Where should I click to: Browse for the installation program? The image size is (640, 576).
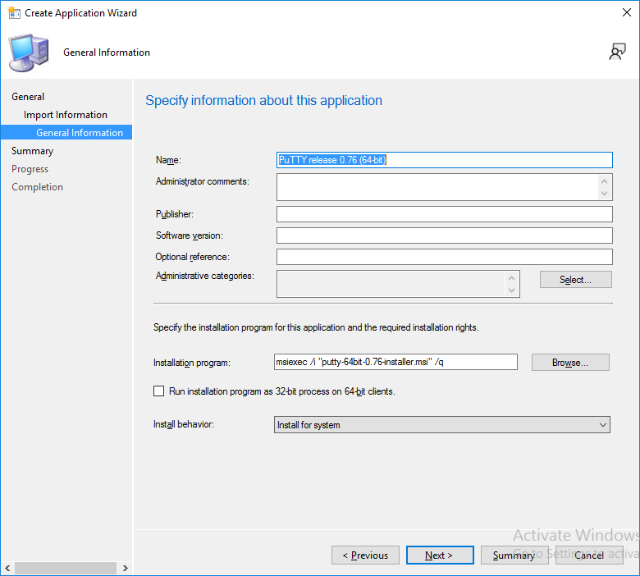570,362
